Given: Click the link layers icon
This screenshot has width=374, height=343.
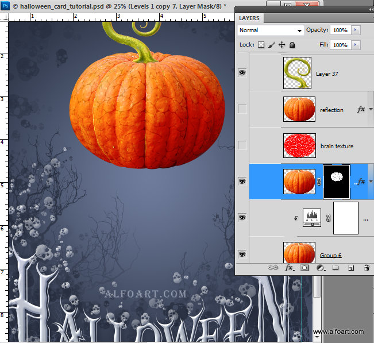Looking at the screenshot, I should [274, 268].
